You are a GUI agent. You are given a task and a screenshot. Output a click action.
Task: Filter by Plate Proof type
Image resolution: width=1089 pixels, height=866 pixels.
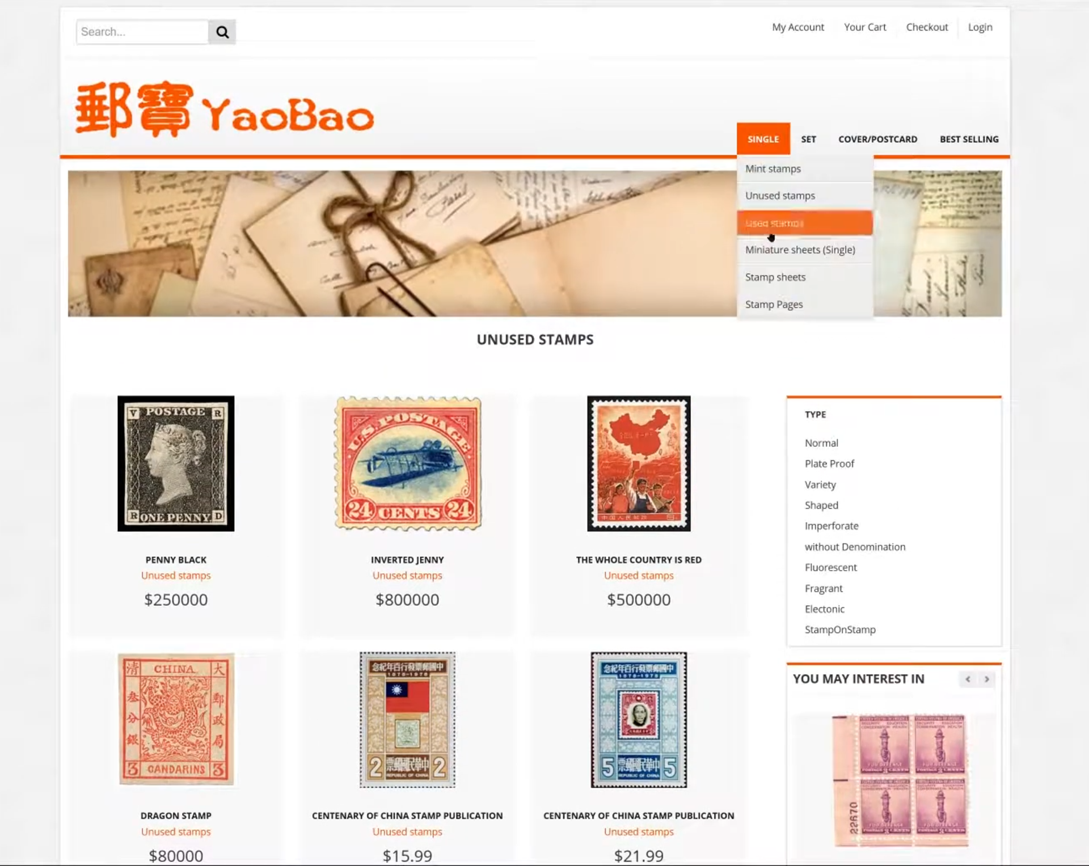tap(829, 464)
